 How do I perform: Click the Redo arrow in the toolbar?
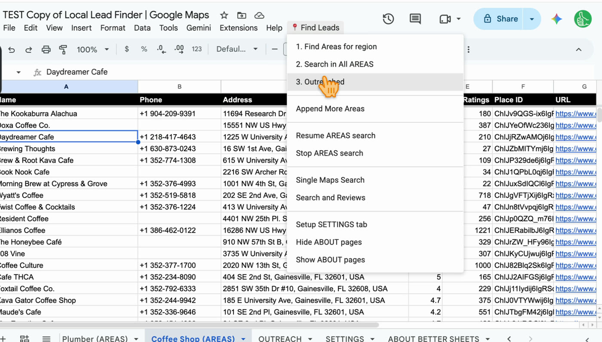(28, 49)
